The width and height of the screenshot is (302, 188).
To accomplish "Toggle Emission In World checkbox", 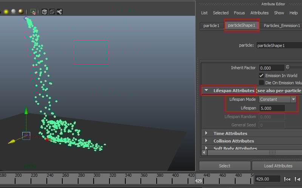I will point(261,76).
